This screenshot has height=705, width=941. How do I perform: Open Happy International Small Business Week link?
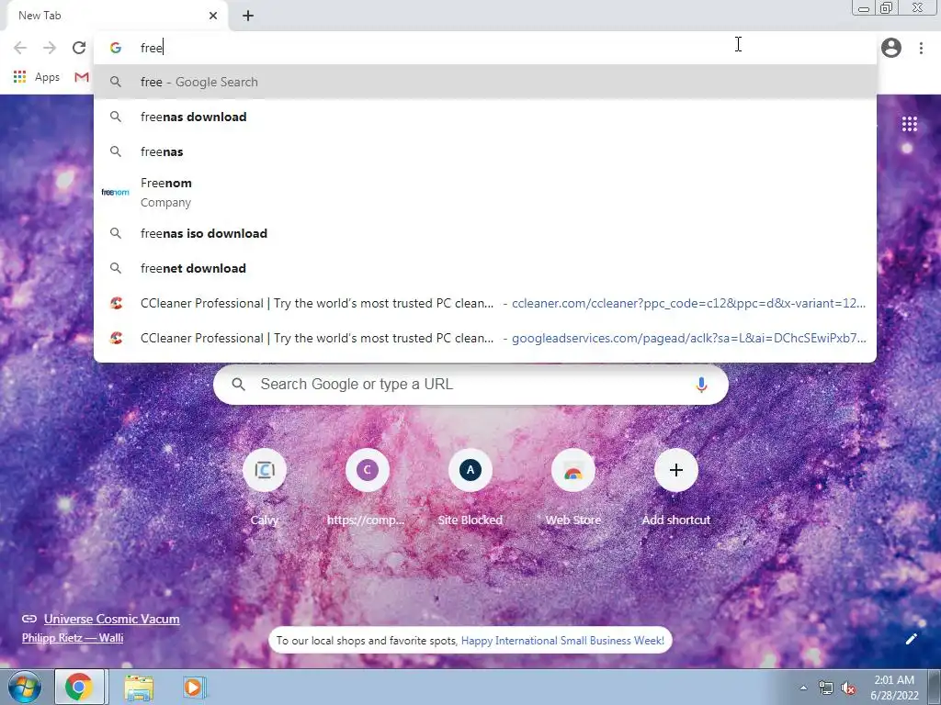coord(562,640)
